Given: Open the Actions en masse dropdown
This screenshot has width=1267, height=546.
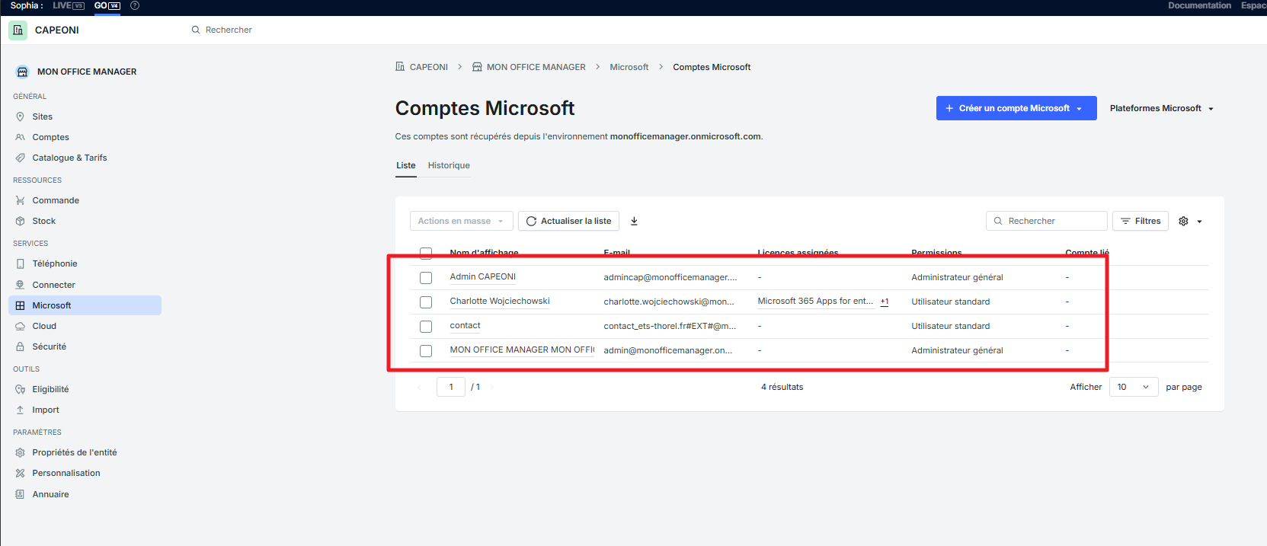Looking at the screenshot, I should click(x=461, y=221).
